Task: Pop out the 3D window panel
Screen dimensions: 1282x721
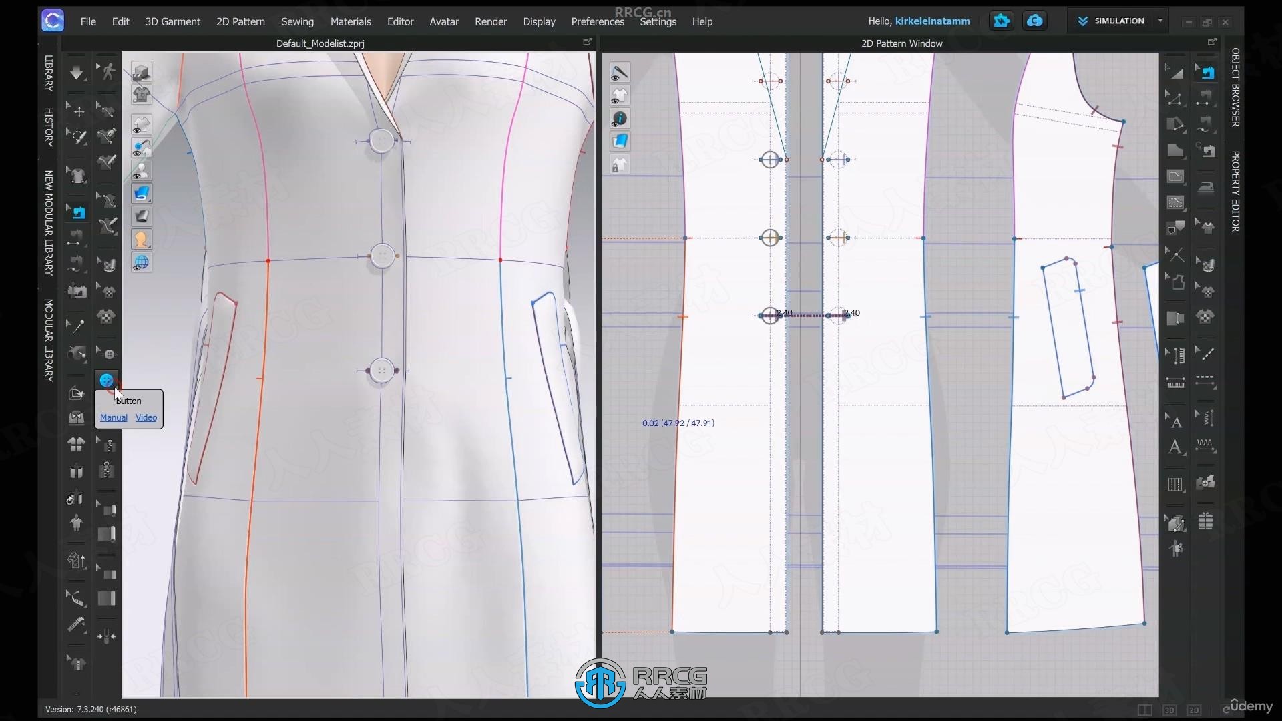Action: pos(588,42)
